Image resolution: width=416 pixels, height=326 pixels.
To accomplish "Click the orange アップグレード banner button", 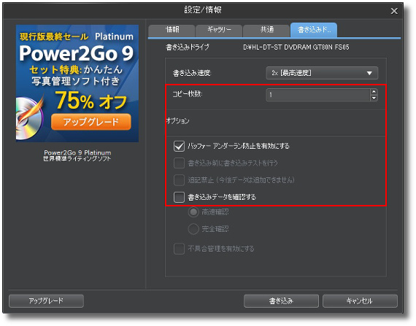I will click(x=91, y=122).
